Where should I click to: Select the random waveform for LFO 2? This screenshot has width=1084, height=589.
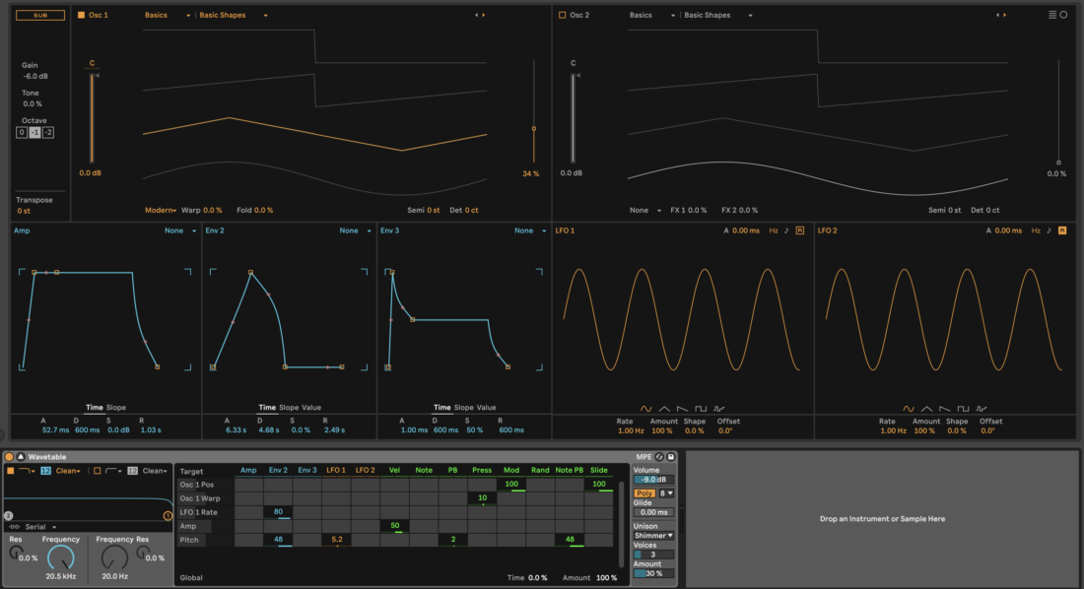(982, 409)
